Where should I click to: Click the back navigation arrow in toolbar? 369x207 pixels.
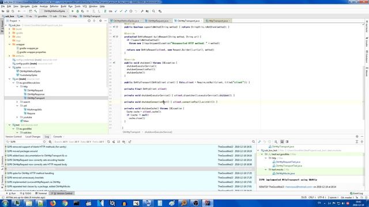point(19,11)
